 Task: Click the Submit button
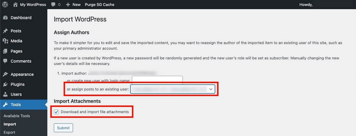click(x=63, y=128)
